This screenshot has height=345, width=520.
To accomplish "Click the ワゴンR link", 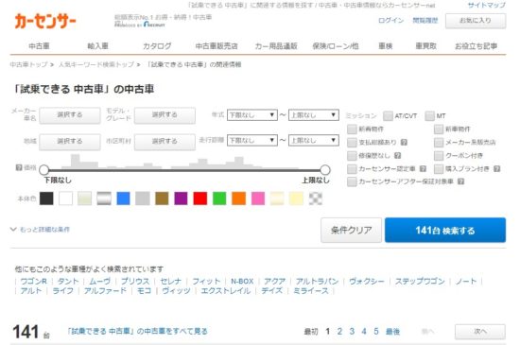I will [33, 281].
